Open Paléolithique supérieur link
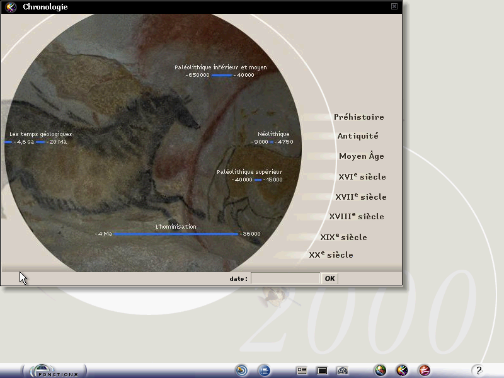The width and height of the screenshot is (504, 378). point(249,172)
